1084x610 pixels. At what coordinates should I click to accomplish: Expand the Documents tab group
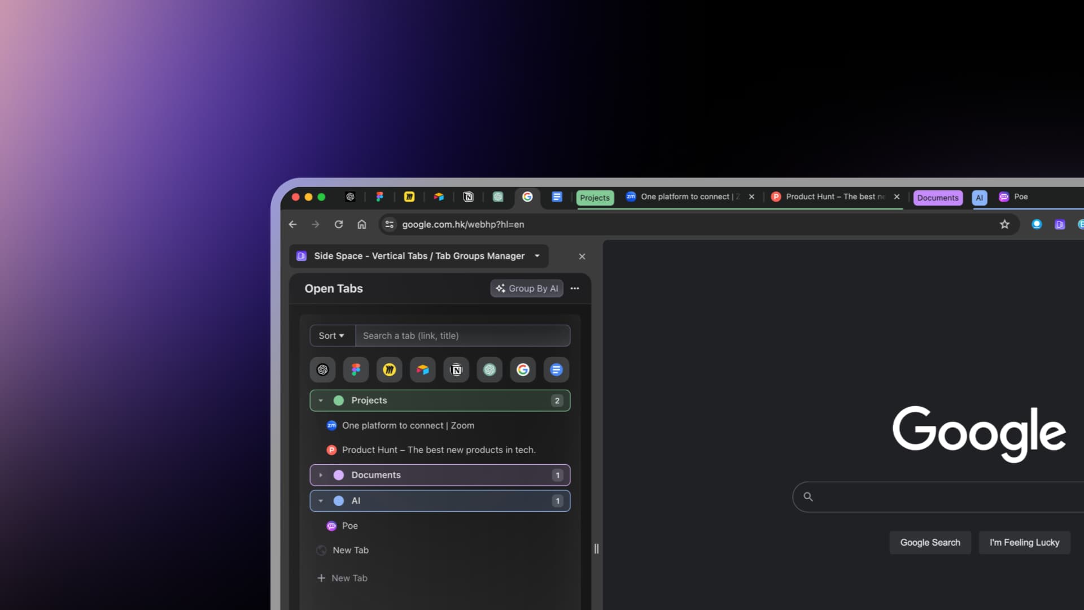[x=321, y=475]
